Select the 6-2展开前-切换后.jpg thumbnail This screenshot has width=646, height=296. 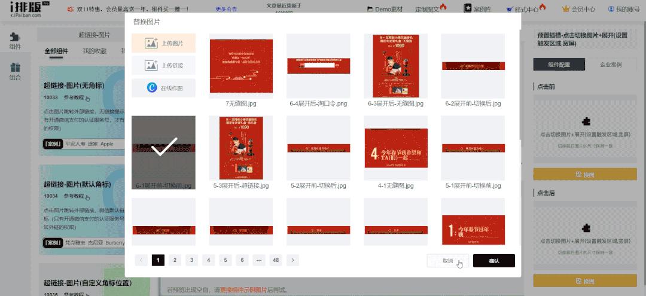[473, 66]
